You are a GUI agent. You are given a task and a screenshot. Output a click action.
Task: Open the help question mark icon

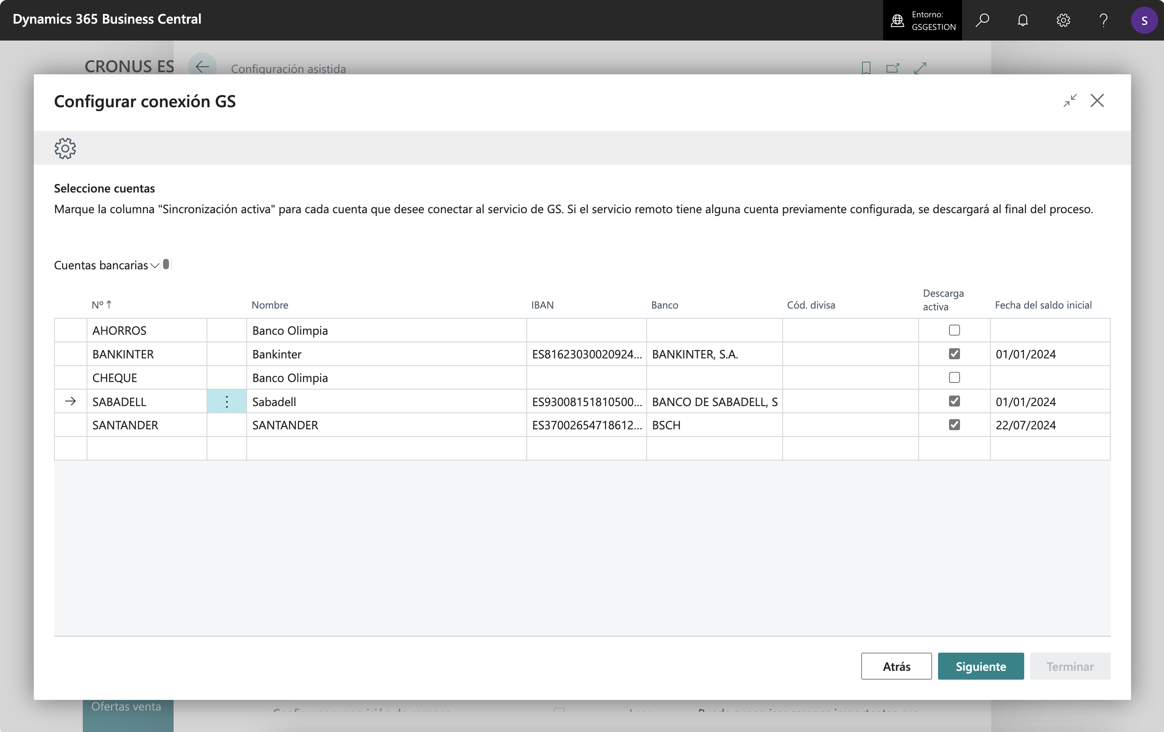[x=1104, y=20]
